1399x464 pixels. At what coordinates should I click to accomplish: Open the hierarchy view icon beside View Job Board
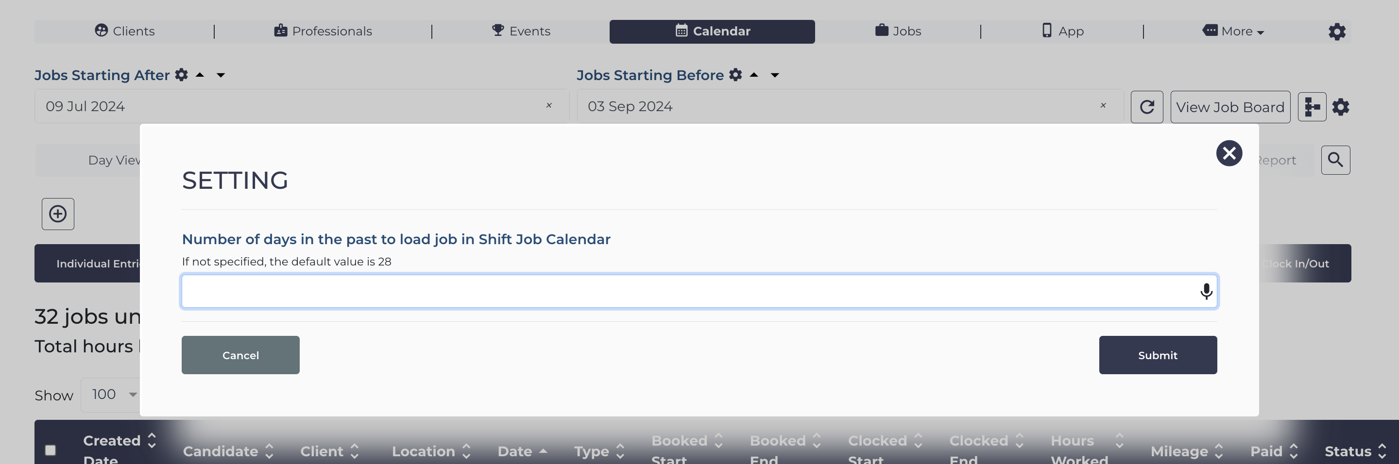tap(1312, 107)
